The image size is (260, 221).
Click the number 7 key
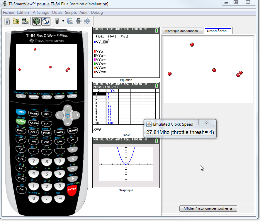34,161
